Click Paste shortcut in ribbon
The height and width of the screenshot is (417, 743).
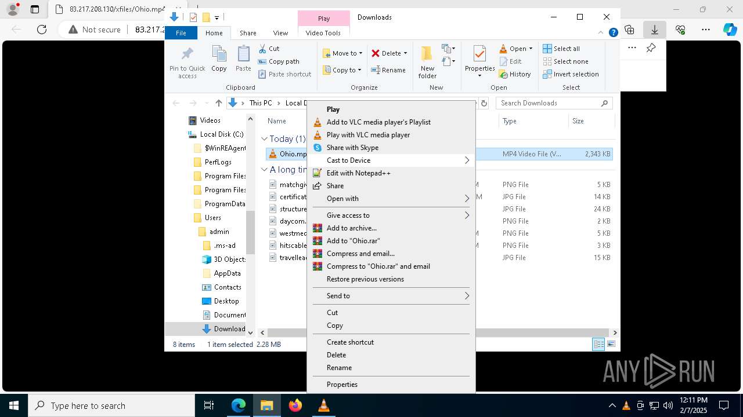click(x=284, y=74)
